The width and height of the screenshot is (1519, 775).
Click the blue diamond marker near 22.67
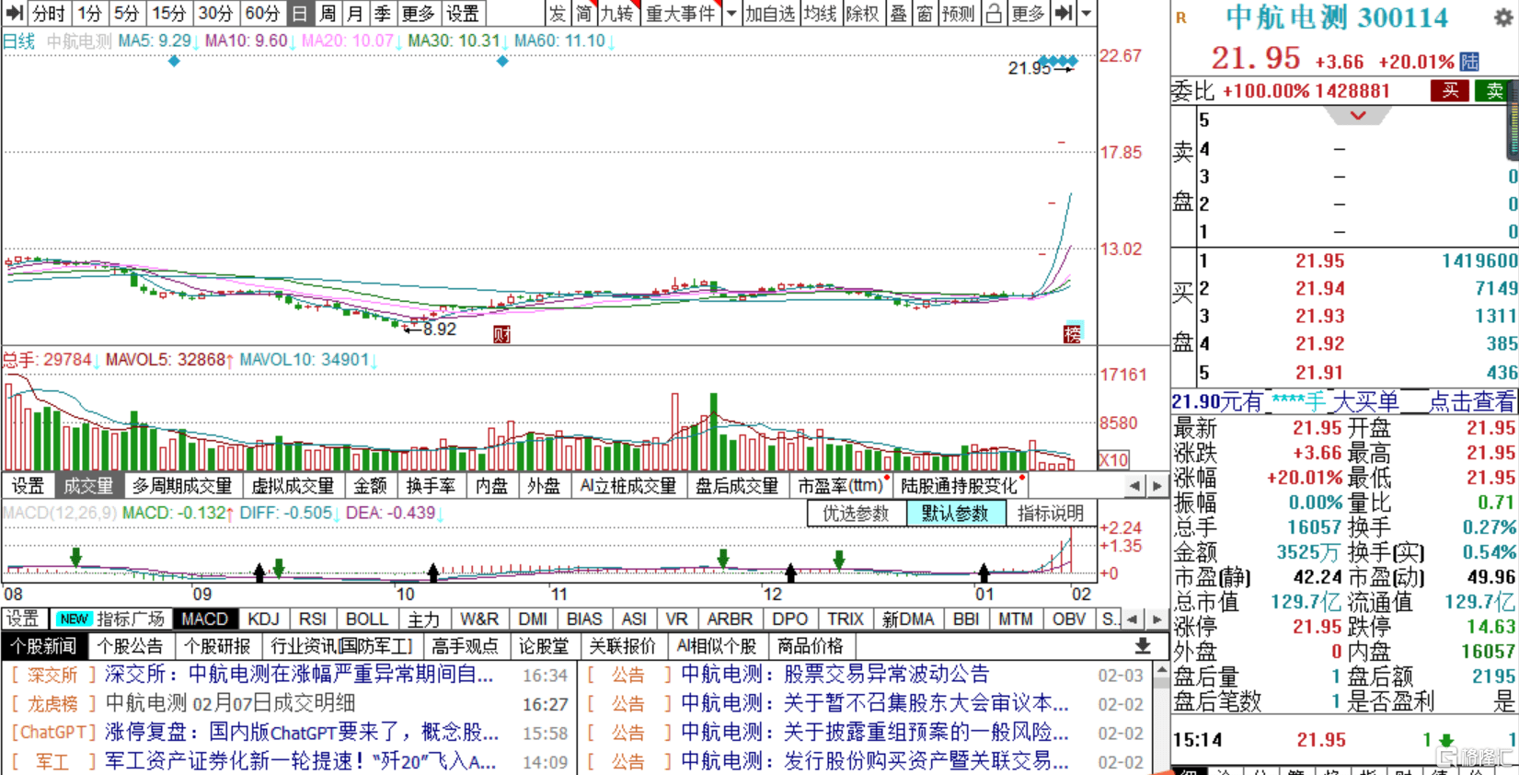(x=174, y=61)
